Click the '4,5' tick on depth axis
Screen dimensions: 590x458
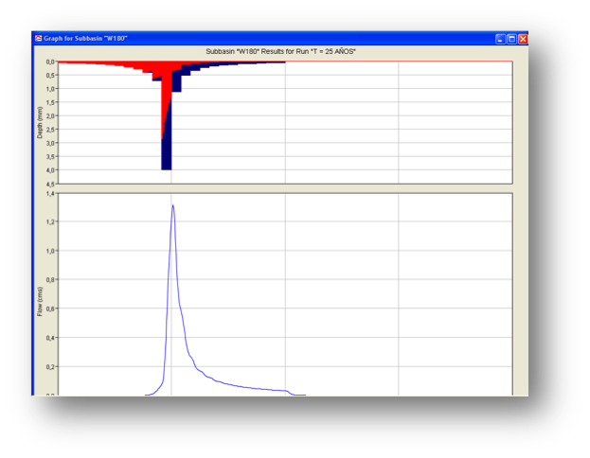50,184
